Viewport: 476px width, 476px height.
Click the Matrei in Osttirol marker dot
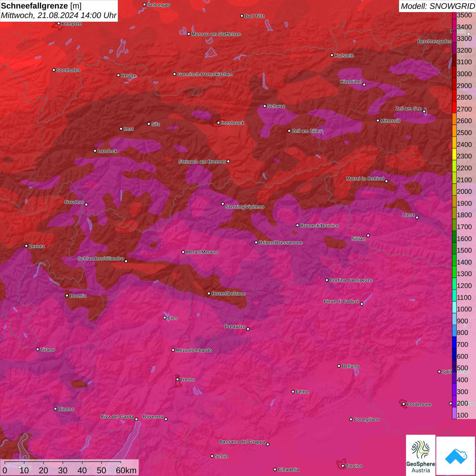click(386, 181)
